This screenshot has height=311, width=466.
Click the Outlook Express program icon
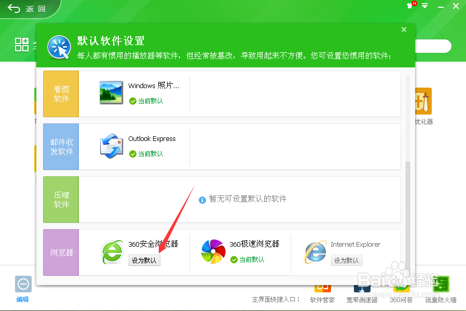[x=110, y=146]
